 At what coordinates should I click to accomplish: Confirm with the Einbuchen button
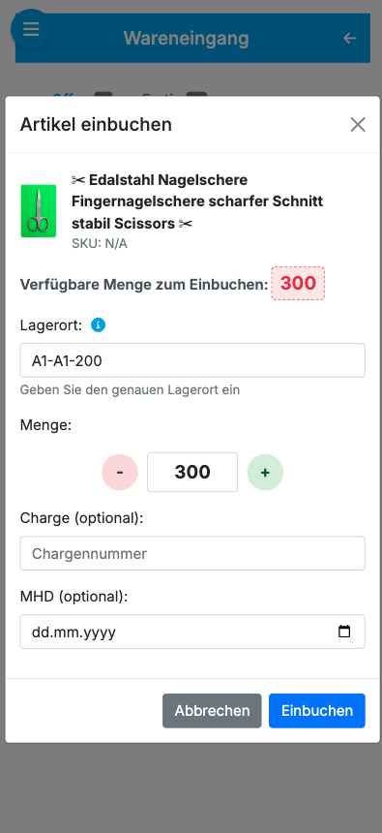(317, 711)
